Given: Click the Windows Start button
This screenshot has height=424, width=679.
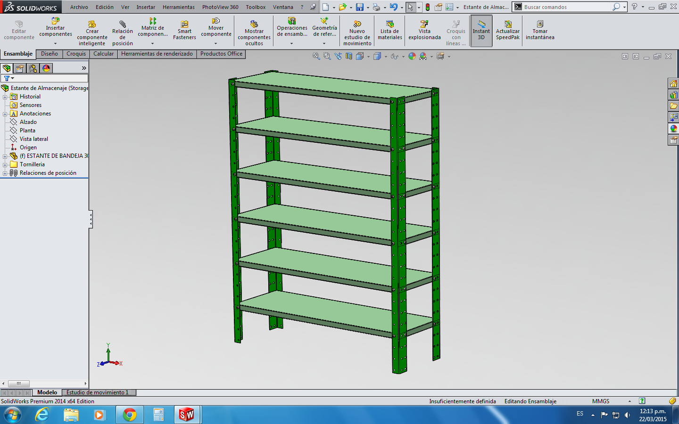Looking at the screenshot, I should tap(13, 415).
